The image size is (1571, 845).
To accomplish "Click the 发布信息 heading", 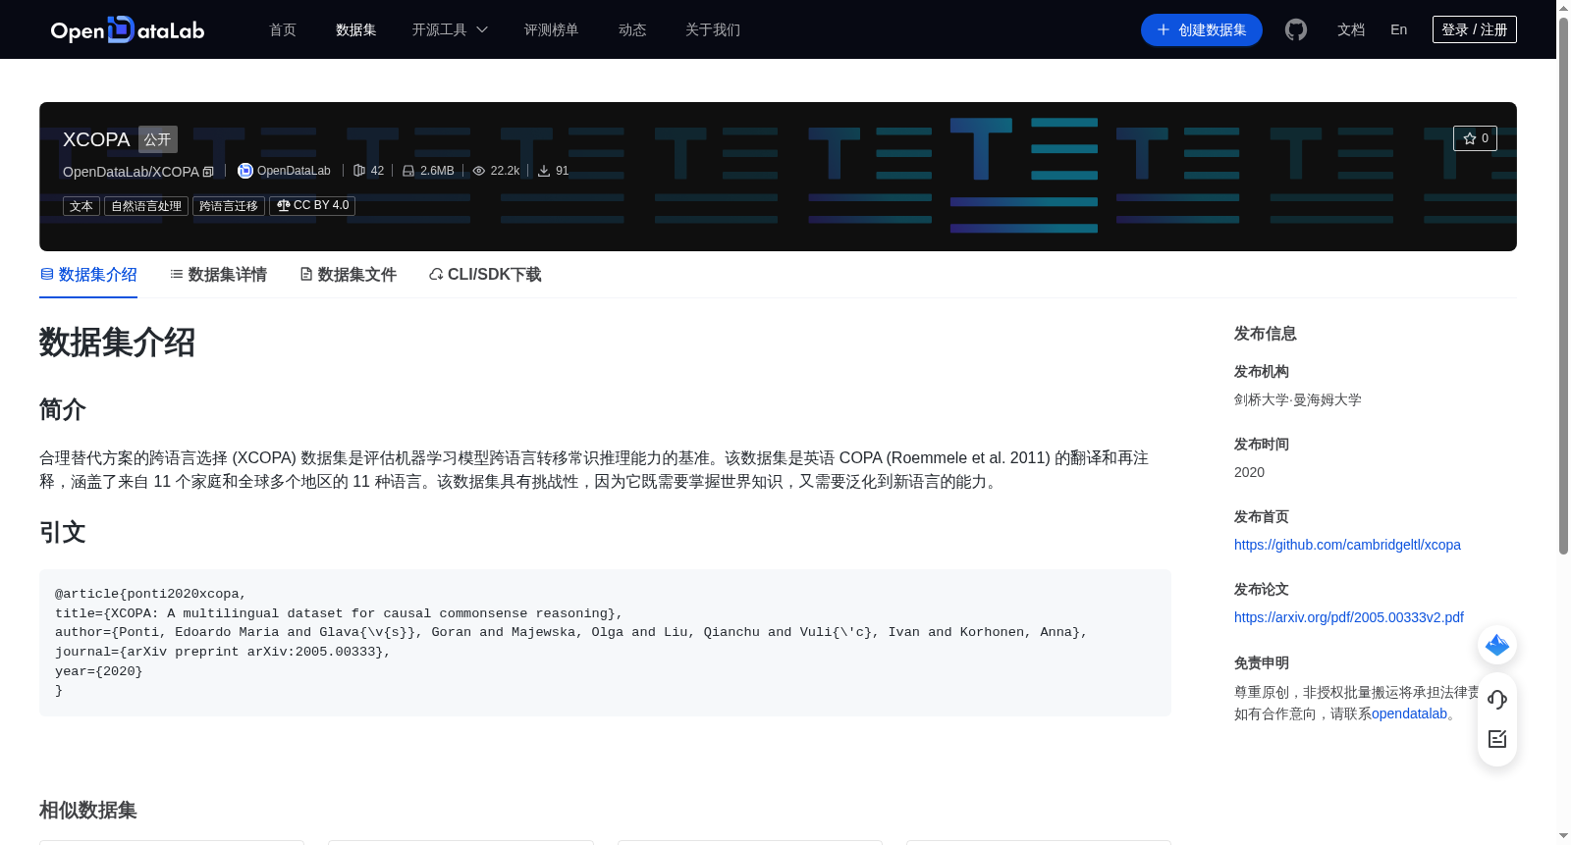I will [x=1266, y=334].
